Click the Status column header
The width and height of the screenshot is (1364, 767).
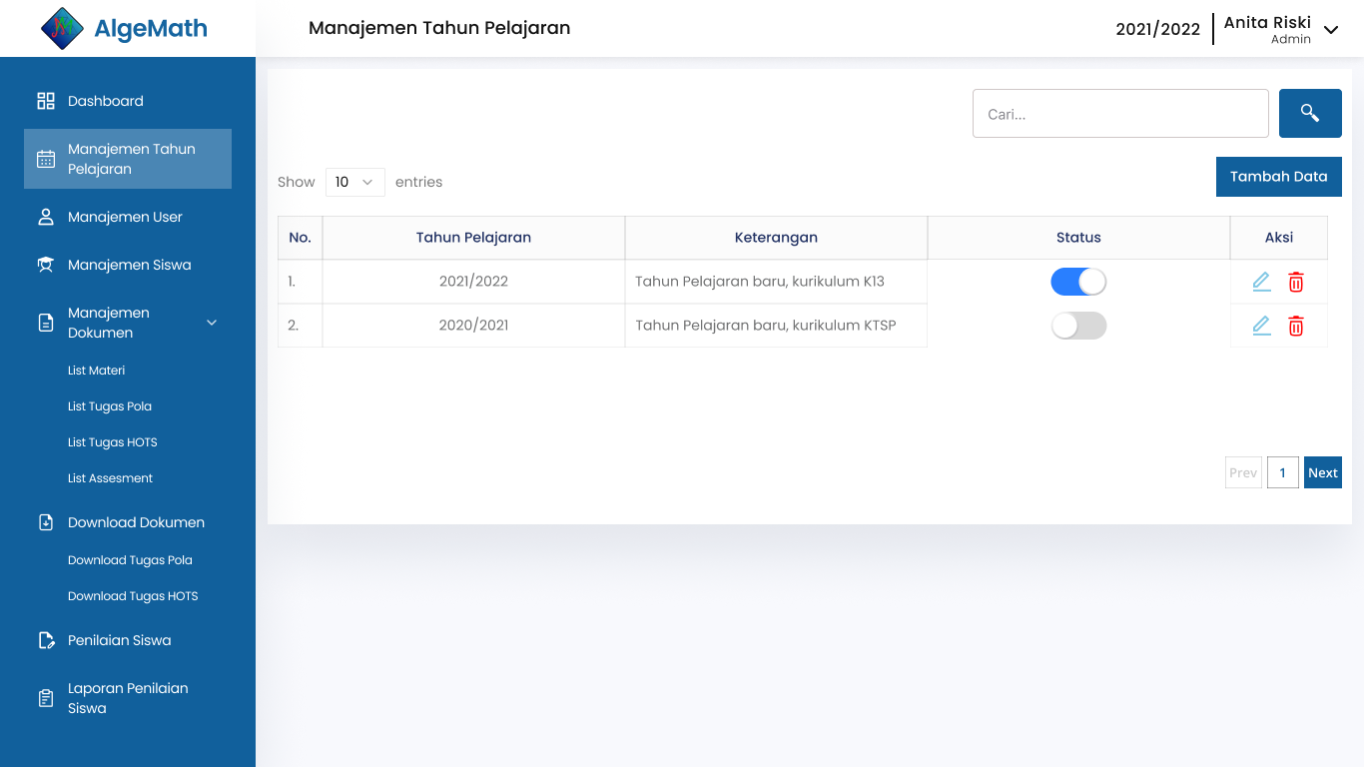1078,238
